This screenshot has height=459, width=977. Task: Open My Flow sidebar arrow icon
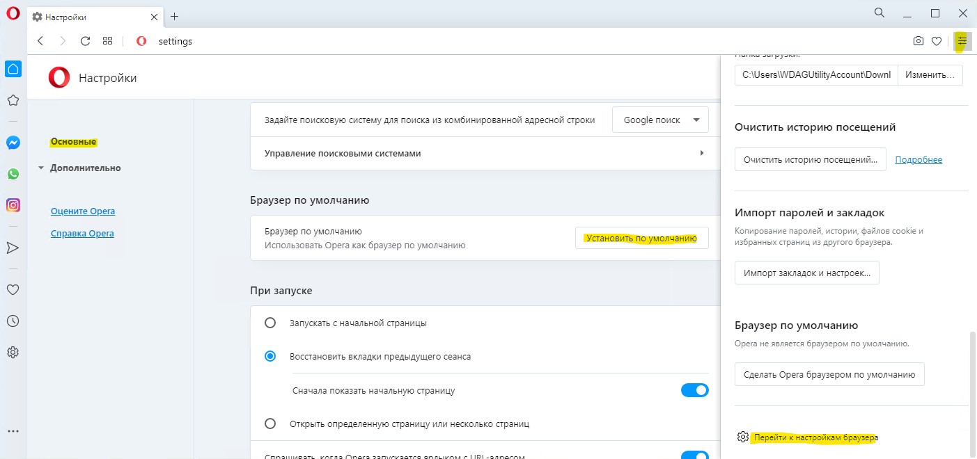click(13, 248)
